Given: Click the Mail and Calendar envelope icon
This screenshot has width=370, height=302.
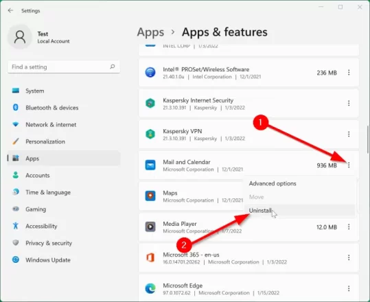Looking at the screenshot, I should coord(150,165).
